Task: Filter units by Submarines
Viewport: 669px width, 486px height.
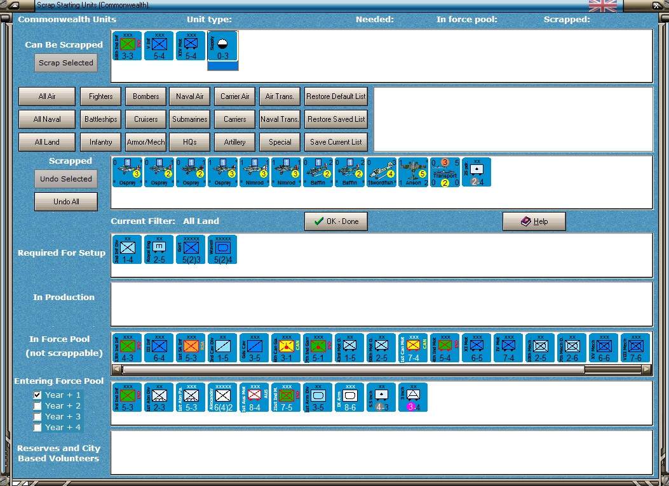Action: (190, 119)
